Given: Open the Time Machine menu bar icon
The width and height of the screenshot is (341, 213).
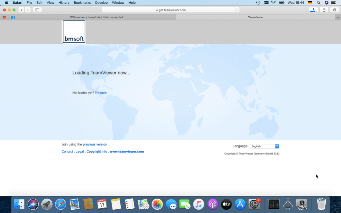Looking at the screenshot, I should pyautogui.click(x=258, y=3).
